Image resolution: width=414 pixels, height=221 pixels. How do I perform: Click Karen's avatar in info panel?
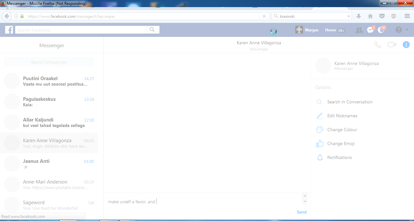pyautogui.click(x=323, y=66)
